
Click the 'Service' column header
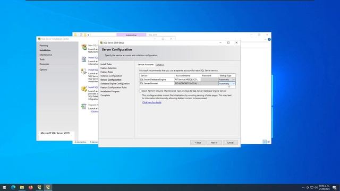point(157,75)
